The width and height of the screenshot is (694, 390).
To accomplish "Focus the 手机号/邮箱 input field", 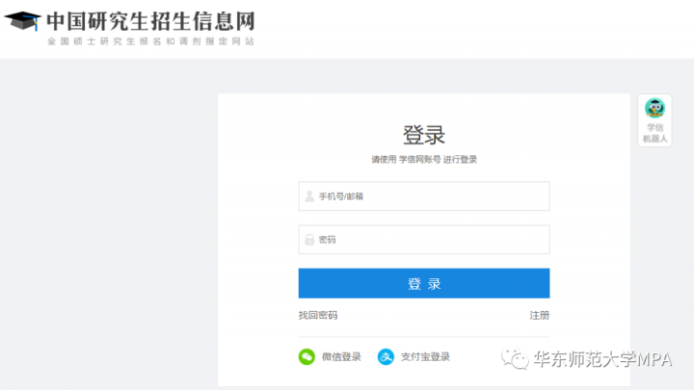I will coord(424,195).
